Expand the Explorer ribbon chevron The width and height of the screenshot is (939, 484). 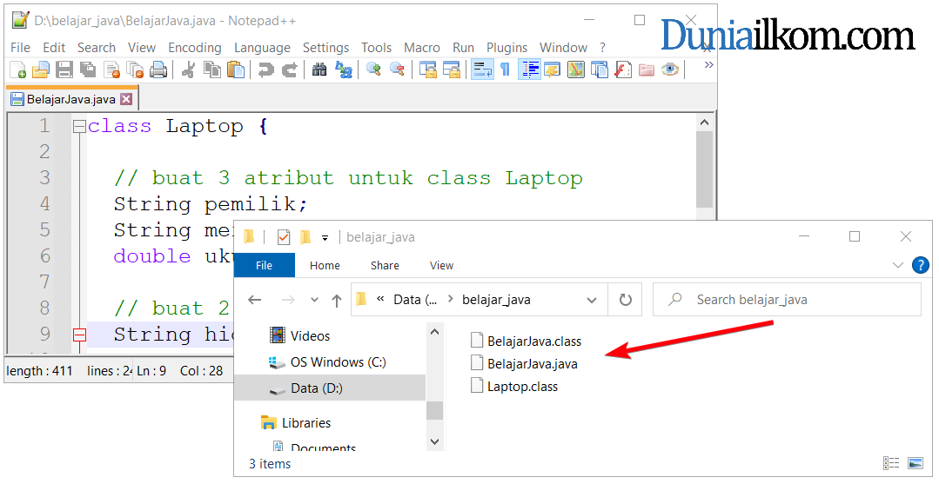[898, 265]
